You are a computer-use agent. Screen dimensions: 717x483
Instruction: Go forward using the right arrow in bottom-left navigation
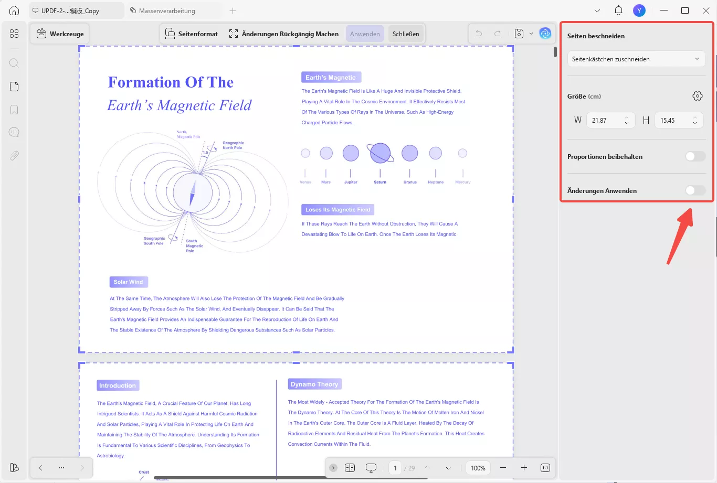tap(82, 468)
